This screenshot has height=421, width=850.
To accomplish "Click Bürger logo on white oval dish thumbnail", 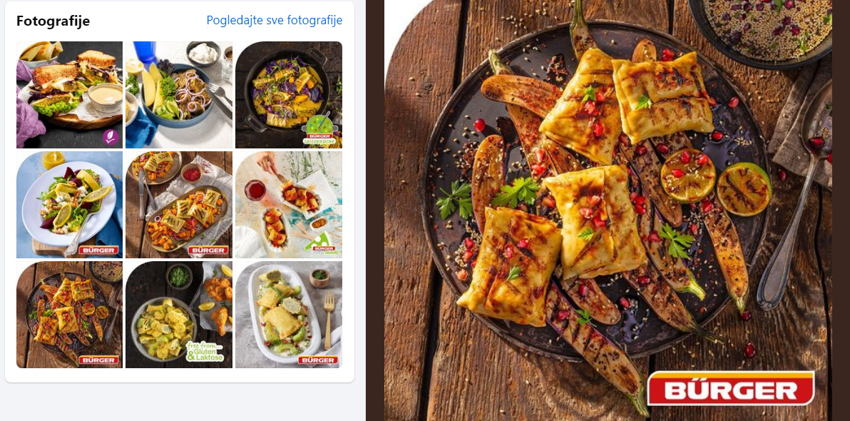I will 318,360.
